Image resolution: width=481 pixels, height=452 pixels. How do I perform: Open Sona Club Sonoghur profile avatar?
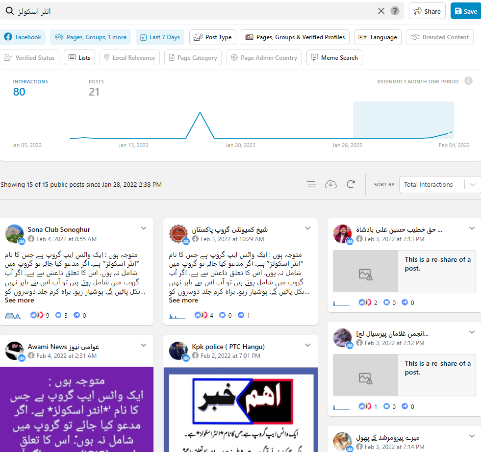[14, 234]
